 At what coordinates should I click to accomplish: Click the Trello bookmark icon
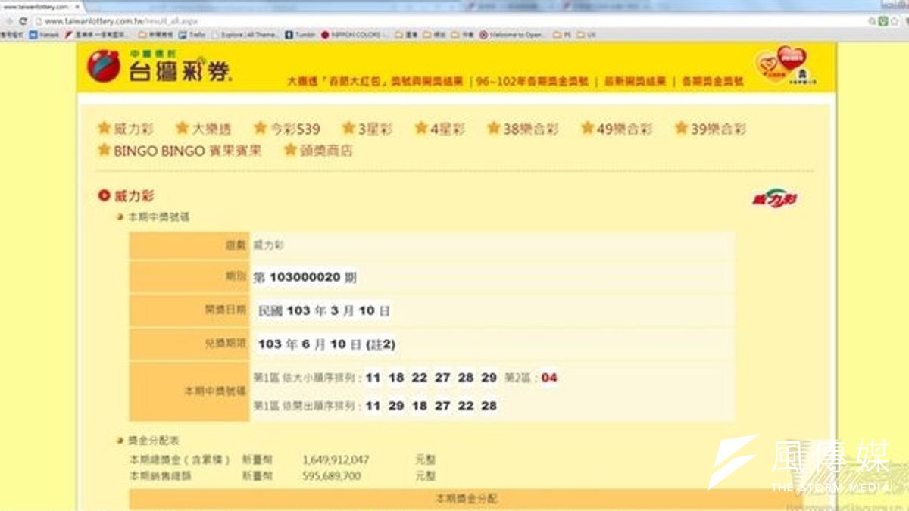point(181,33)
